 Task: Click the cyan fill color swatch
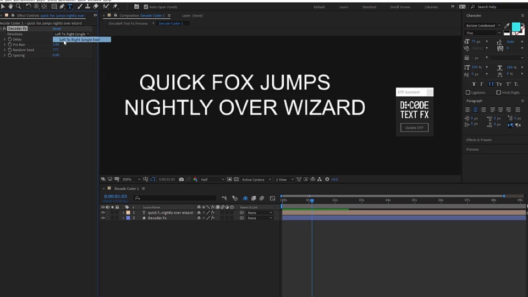click(x=516, y=27)
